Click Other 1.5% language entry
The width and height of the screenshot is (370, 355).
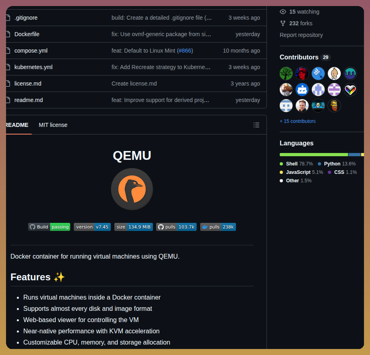point(296,181)
